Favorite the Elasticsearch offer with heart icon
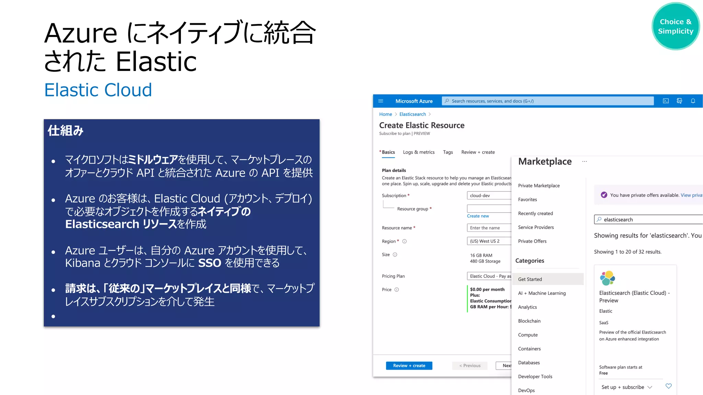703x395 pixels. [x=668, y=386]
